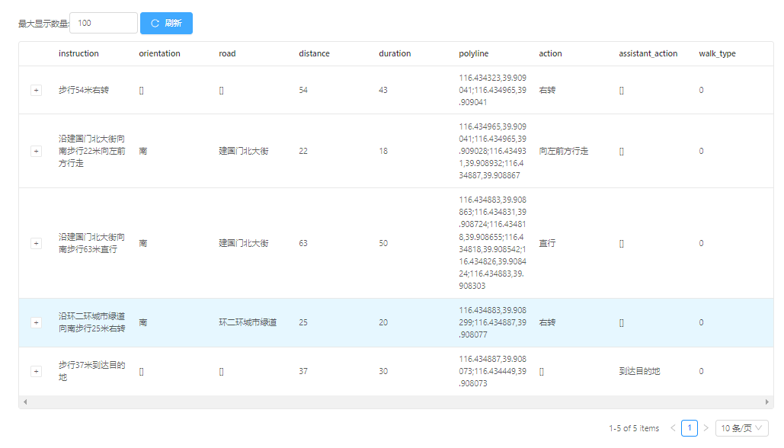Expand the row with distance 22
The image size is (784, 448).
[36, 151]
